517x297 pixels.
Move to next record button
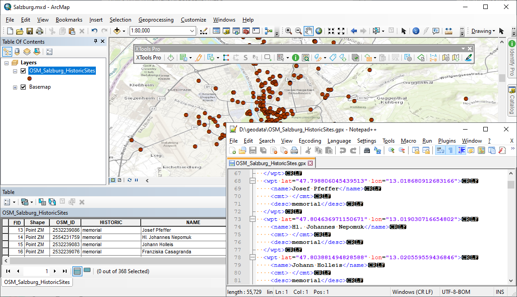55,271
